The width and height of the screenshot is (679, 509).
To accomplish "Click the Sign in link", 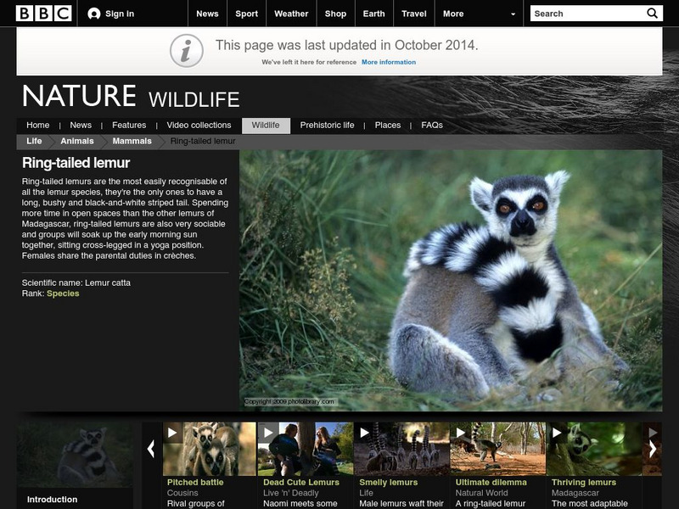I will tap(120, 14).
